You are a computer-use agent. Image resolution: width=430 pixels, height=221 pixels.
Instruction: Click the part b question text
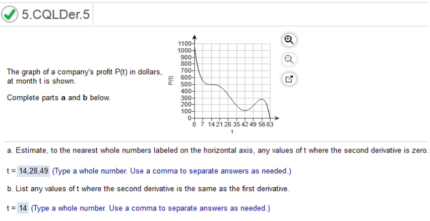click(x=148, y=189)
